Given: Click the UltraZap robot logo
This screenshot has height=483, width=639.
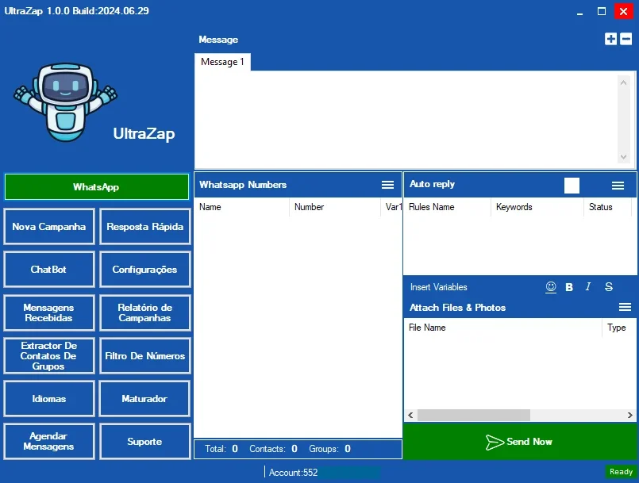Looking at the screenshot, I should click(65, 102).
